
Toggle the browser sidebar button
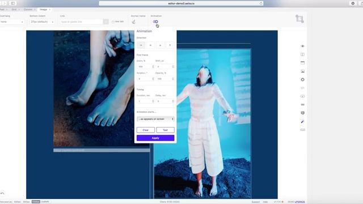pos(12,3)
